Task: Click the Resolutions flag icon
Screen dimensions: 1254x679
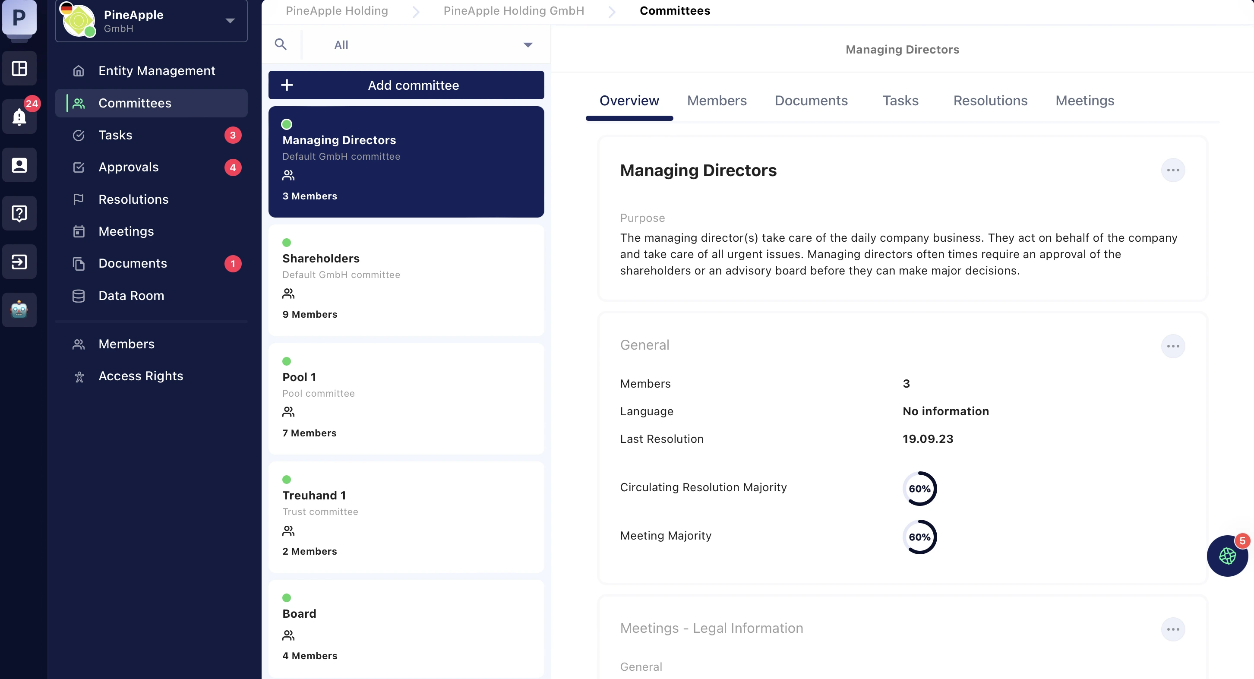Action: [x=79, y=199]
